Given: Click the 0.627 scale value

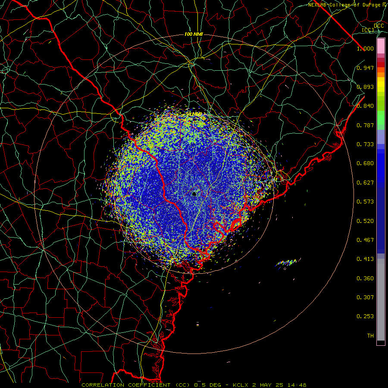Looking at the screenshot, I should pos(365,183).
